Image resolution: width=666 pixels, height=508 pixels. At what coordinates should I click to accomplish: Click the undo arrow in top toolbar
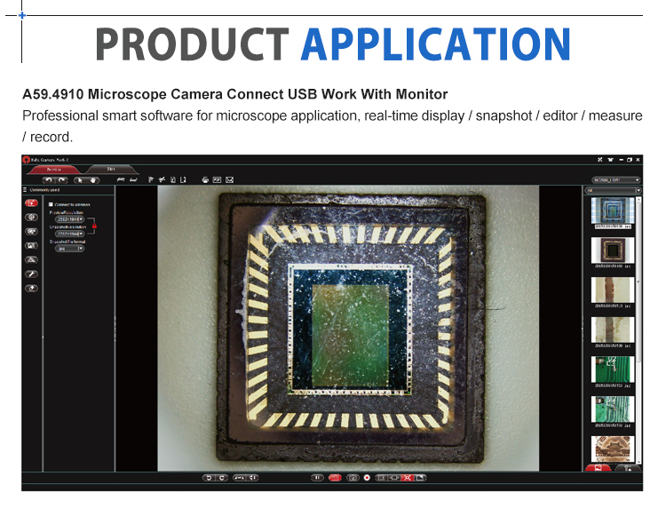[x=49, y=179]
